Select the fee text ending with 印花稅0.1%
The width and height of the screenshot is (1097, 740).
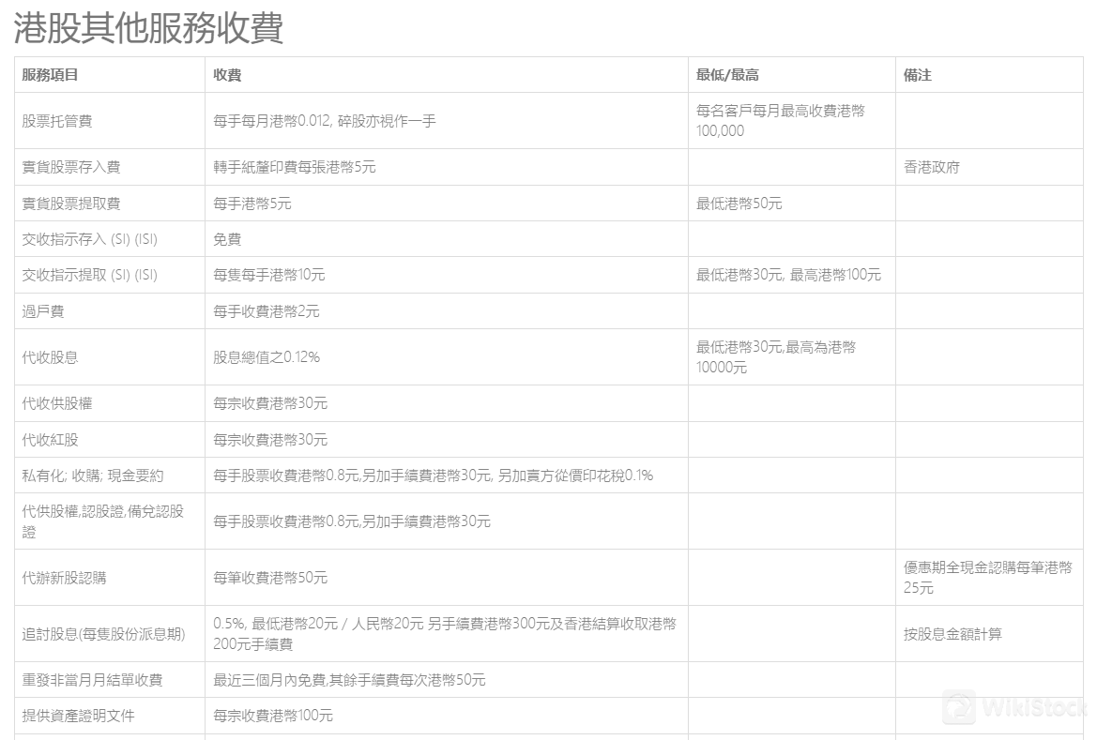[433, 476]
